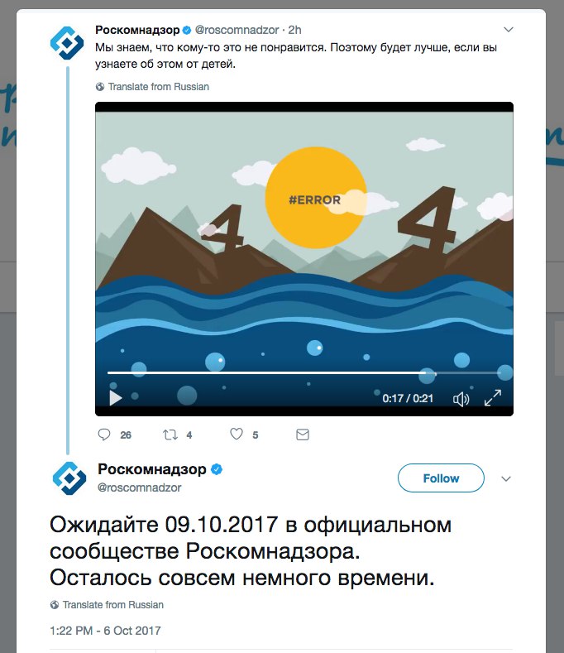Image resolution: width=564 pixels, height=653 pixels.
Task: Open the Роскомнадзор avatar in main tweet
Action: (69, 478)
